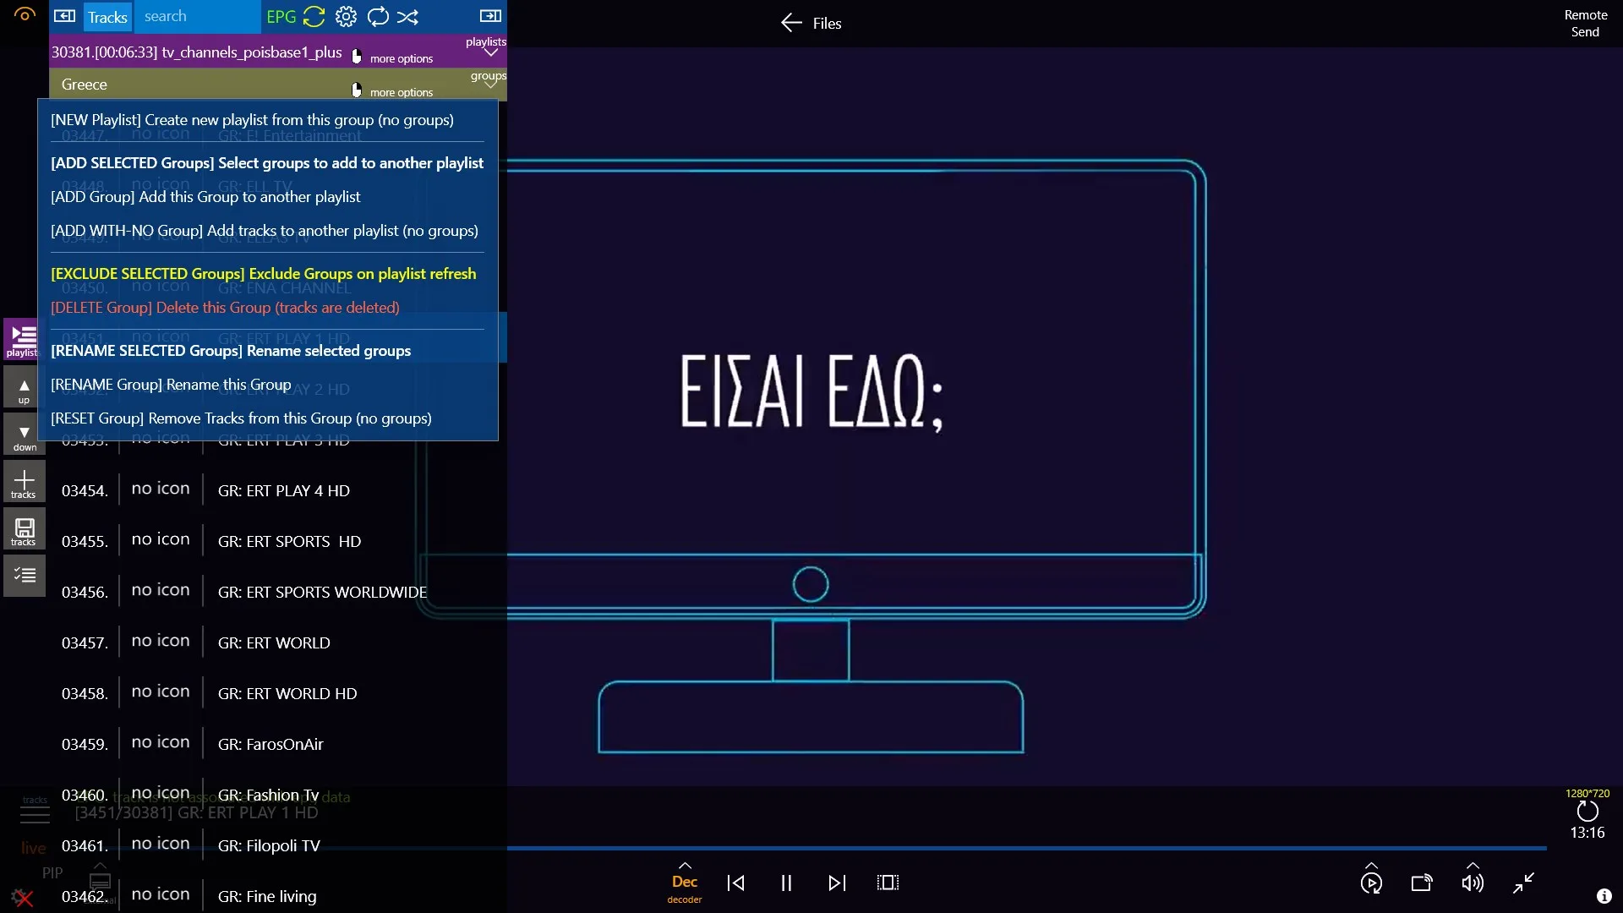Choose Add this Group to another playlist
This screenshot has height=913, width=1623.
[x=205, y=196]
